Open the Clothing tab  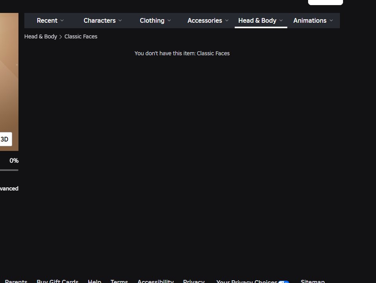pos(155,21)
